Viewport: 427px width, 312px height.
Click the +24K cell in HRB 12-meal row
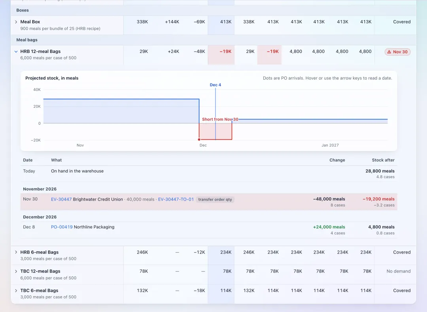173,51
